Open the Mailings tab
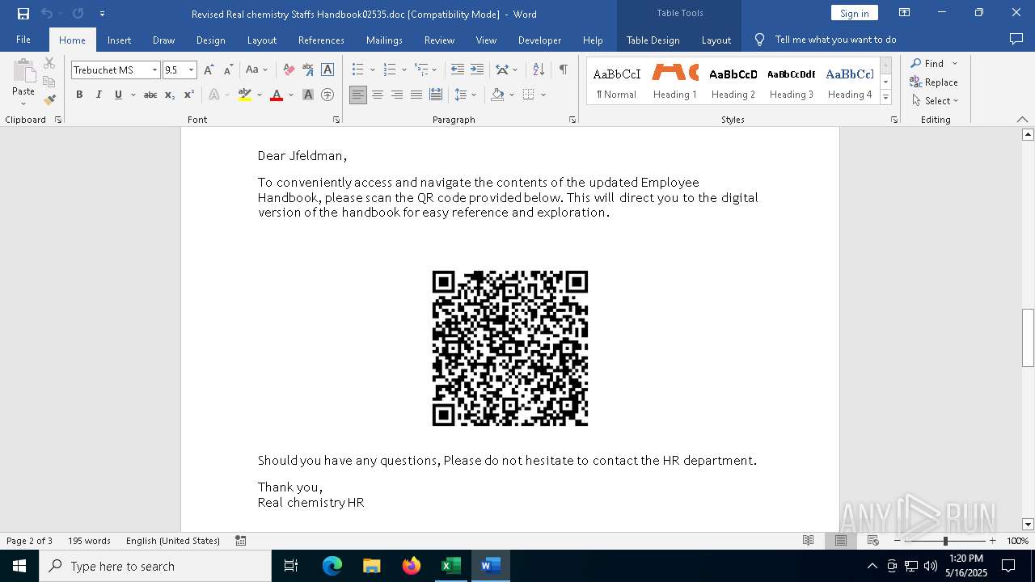1035x582 pixels. tap(384, 40)
